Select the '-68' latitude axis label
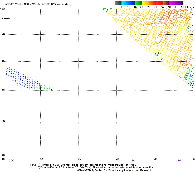195x172 pixels. (3, 121)
